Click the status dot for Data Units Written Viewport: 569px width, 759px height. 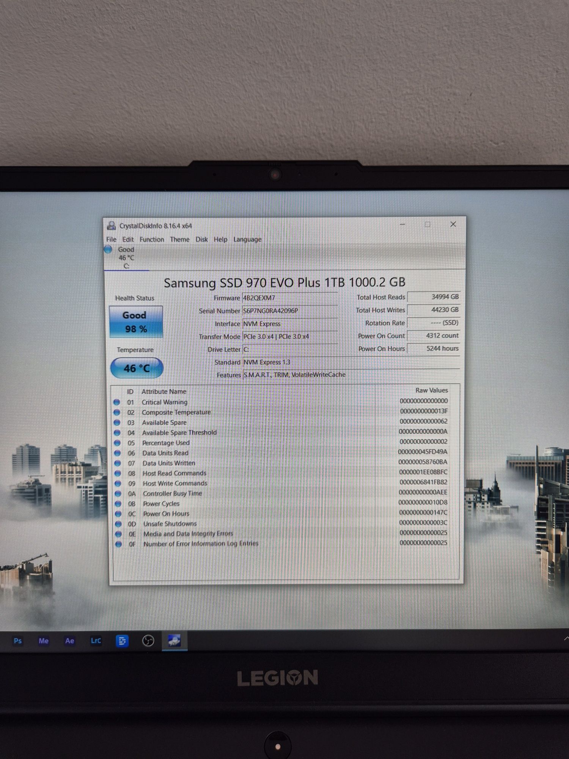point(118,463)
